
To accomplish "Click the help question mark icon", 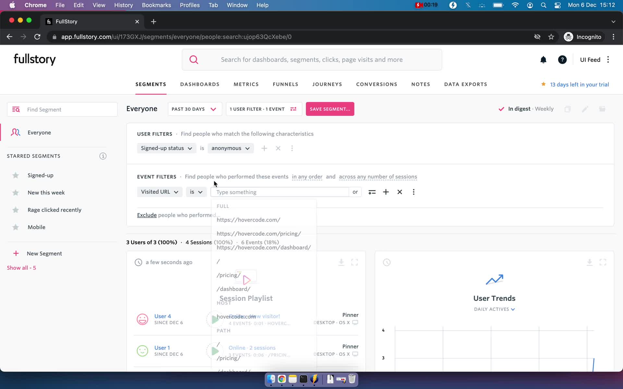I will pos(562,59).
